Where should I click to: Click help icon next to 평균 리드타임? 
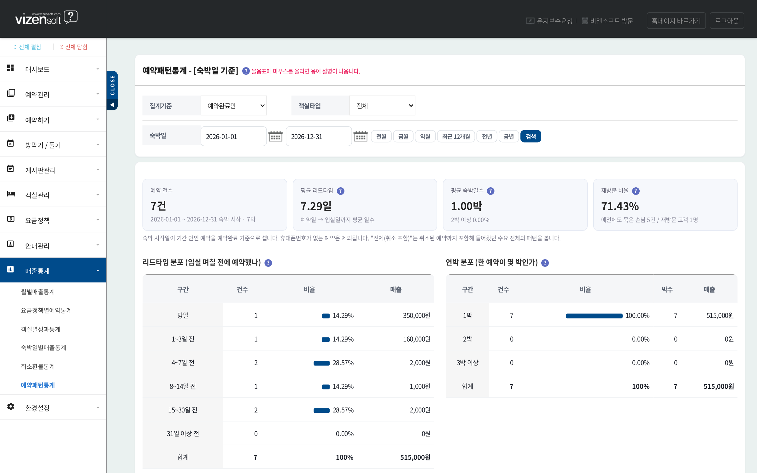tap(341, 191)
